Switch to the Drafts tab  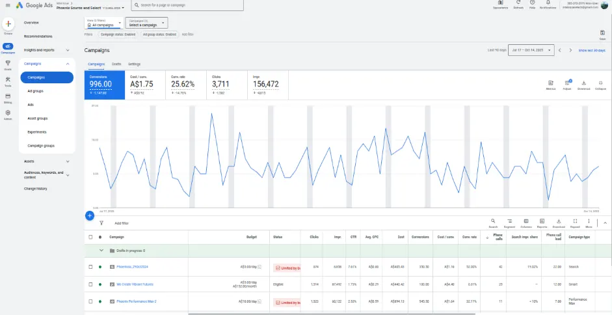point(116,64)
